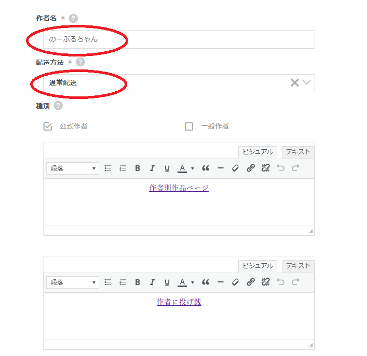
Task: Insert blockquote in first editor
Action: [206, 168]
